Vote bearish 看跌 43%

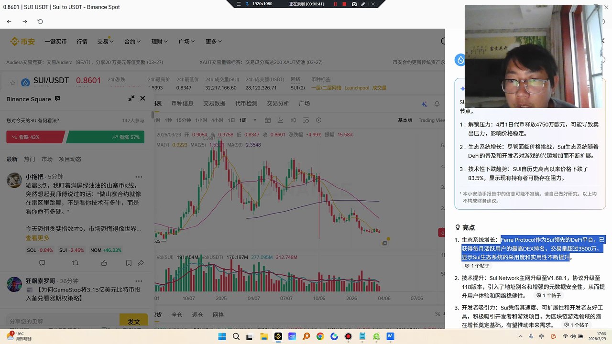click(x=35, y=137)
